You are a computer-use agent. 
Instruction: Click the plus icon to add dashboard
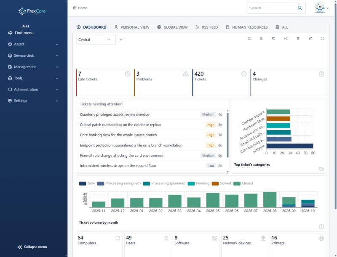point(121,40)
